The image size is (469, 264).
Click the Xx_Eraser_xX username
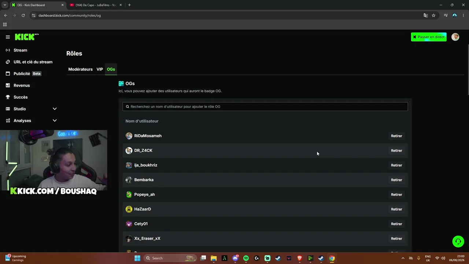[147, 239]
